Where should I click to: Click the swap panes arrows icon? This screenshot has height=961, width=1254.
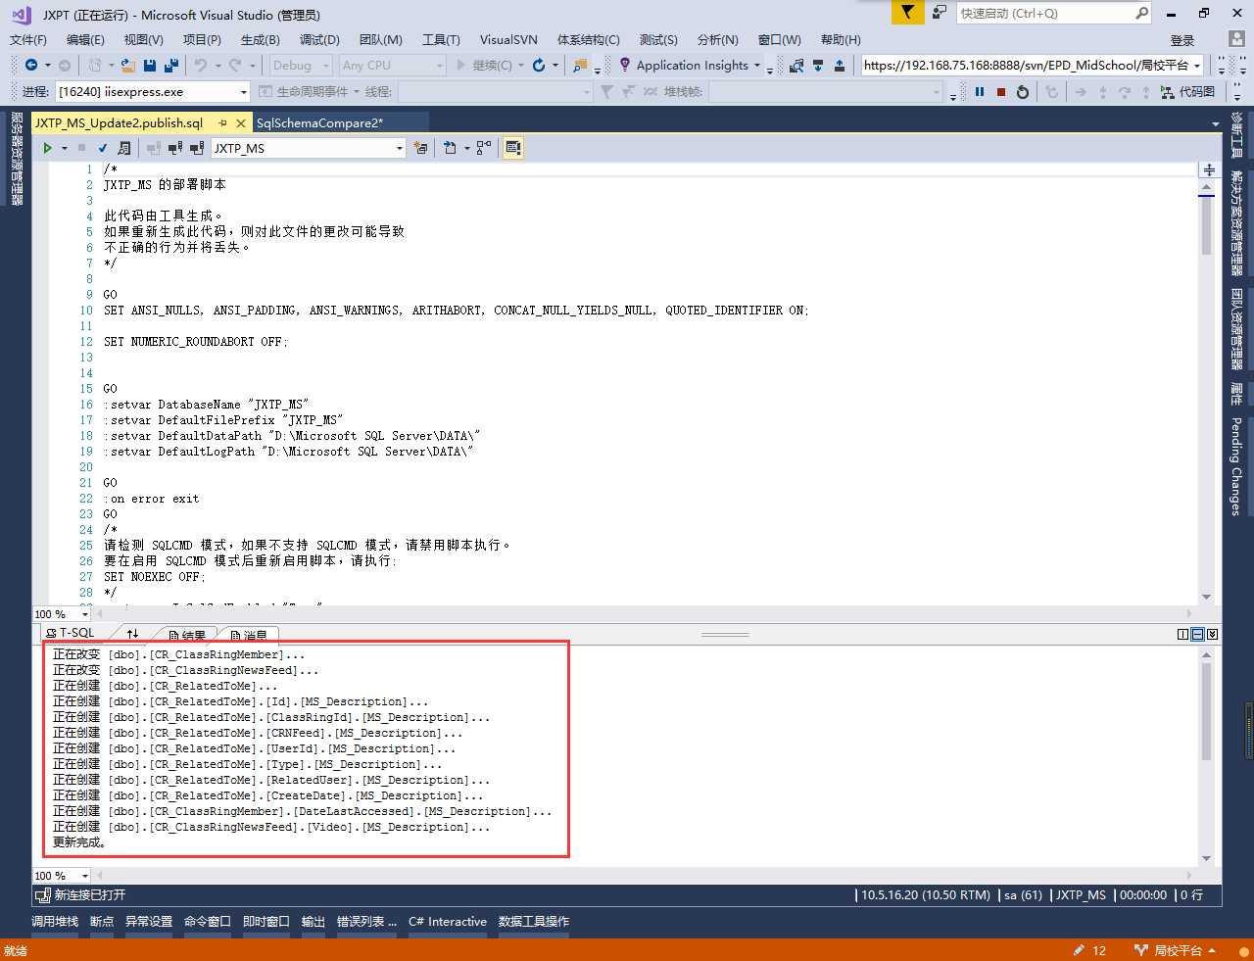133,634
